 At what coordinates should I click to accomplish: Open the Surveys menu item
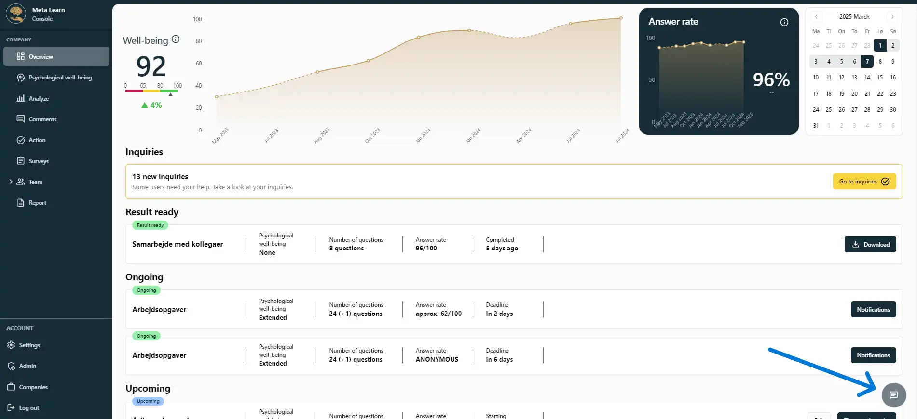[39, 161]
